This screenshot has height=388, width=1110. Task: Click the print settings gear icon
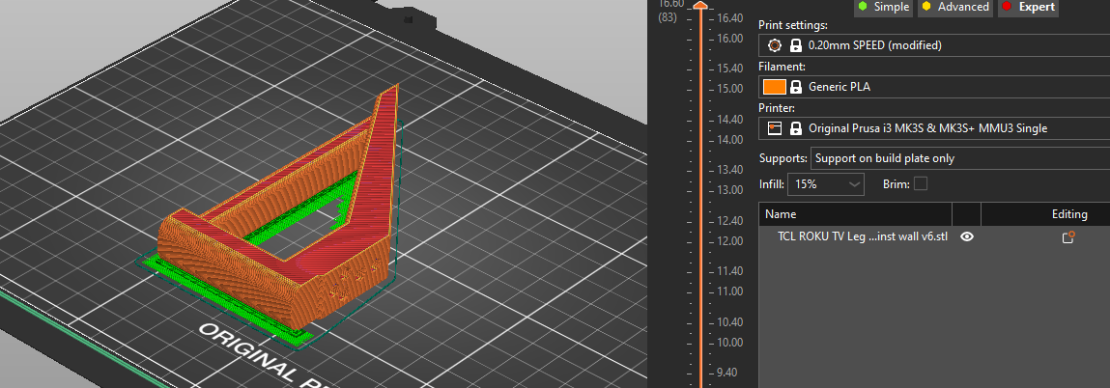pyautogui.click(x=774, y=45)
